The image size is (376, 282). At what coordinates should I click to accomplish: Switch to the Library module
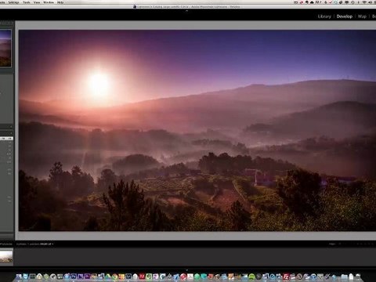pyautogui.click(x=324, y=16)
